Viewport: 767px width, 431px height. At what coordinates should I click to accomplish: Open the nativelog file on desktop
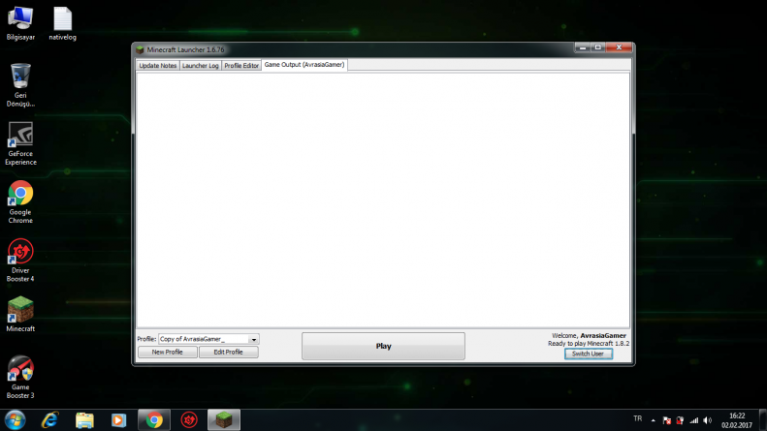coord(63,23)
